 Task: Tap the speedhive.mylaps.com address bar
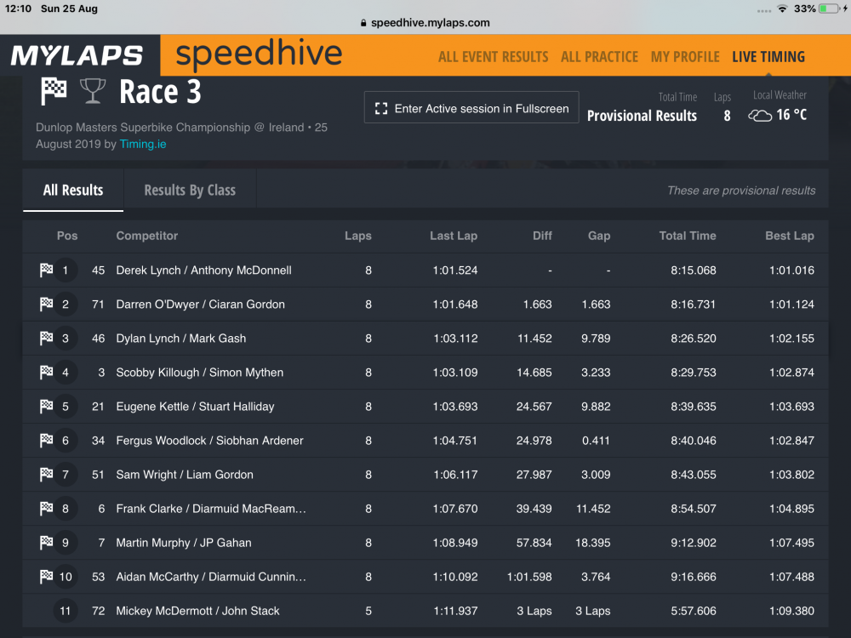pos(425,23)
